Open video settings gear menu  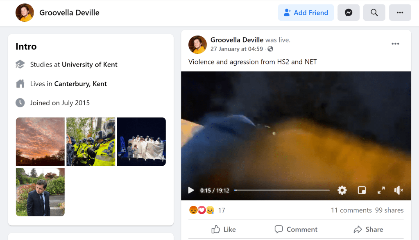342,190
